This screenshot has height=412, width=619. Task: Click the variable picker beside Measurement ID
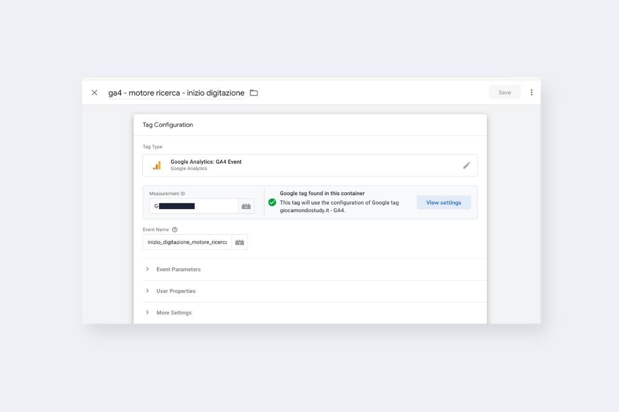246,206
